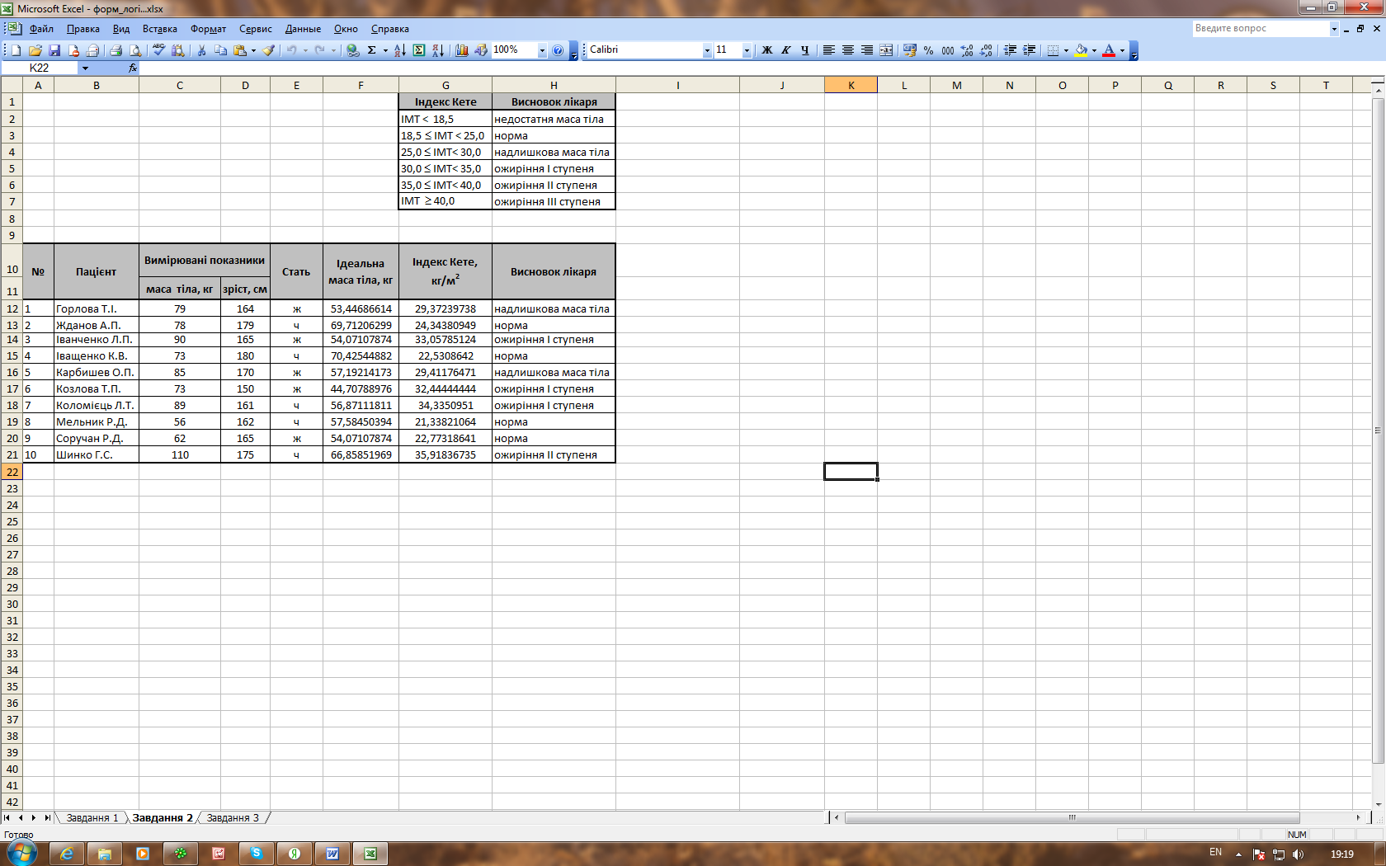Open the font name dropdown (Calibri)
The image size is (1386, 866).
[707, 50]
